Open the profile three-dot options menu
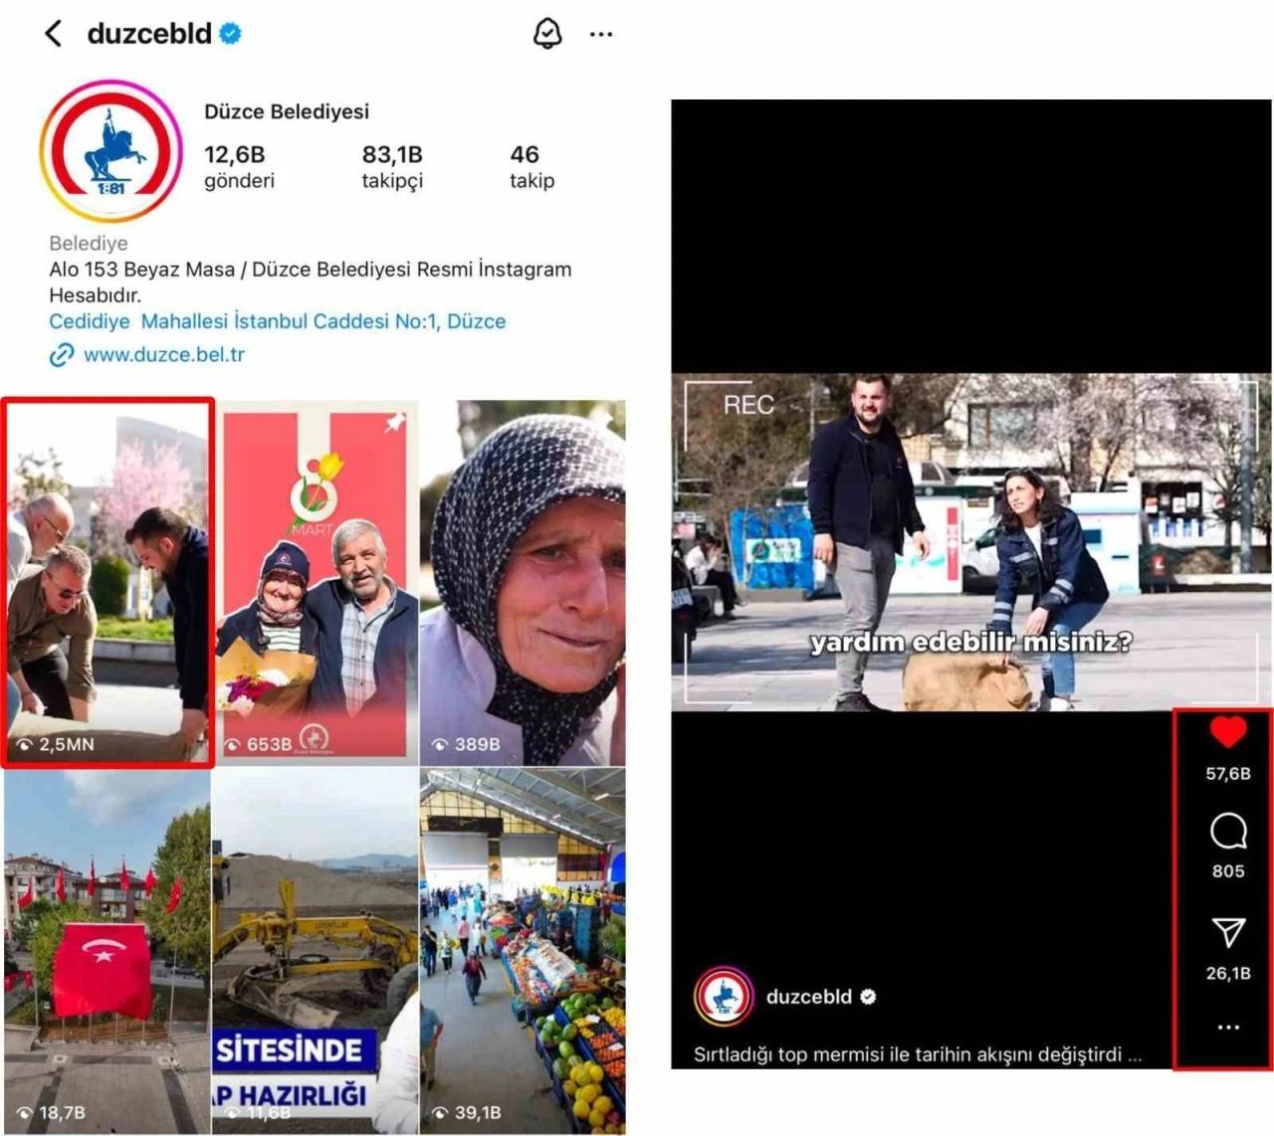The image size is (1274, 1136). 601,34
